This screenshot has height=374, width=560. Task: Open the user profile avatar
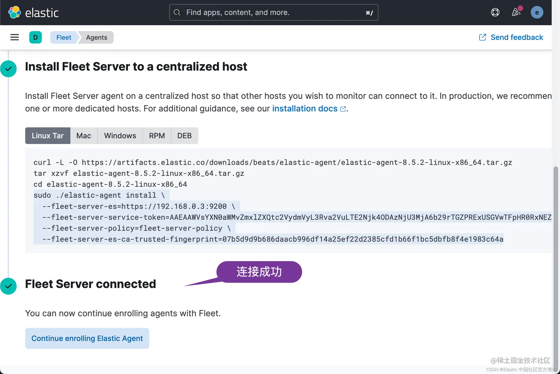point(537,12)
